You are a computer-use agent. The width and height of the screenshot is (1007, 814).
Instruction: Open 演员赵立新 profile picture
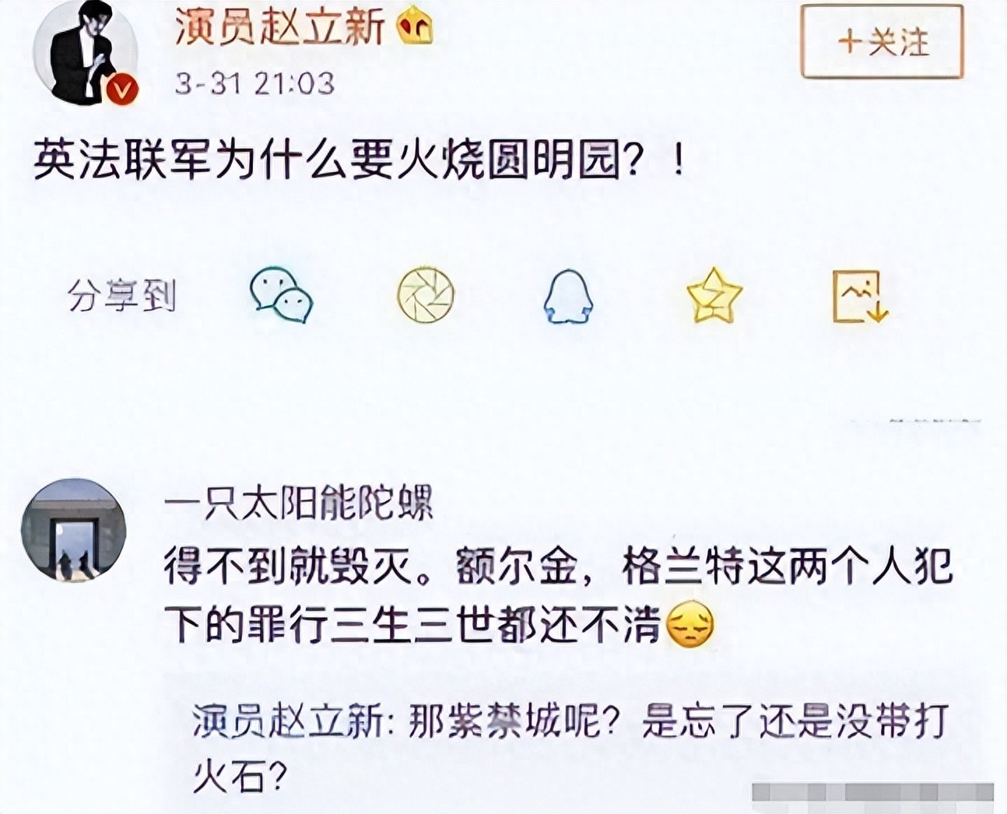point(85,53)
